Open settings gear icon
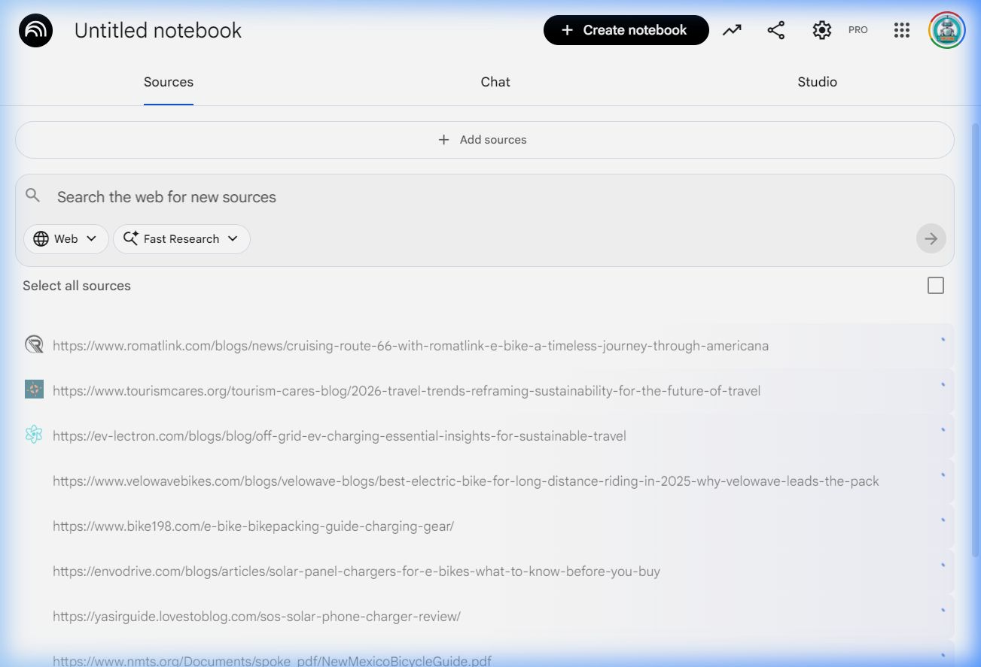 click(821, 30)
